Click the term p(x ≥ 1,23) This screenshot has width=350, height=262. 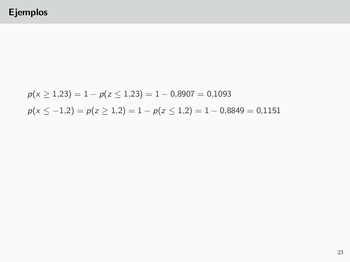(x=50, y=94)
